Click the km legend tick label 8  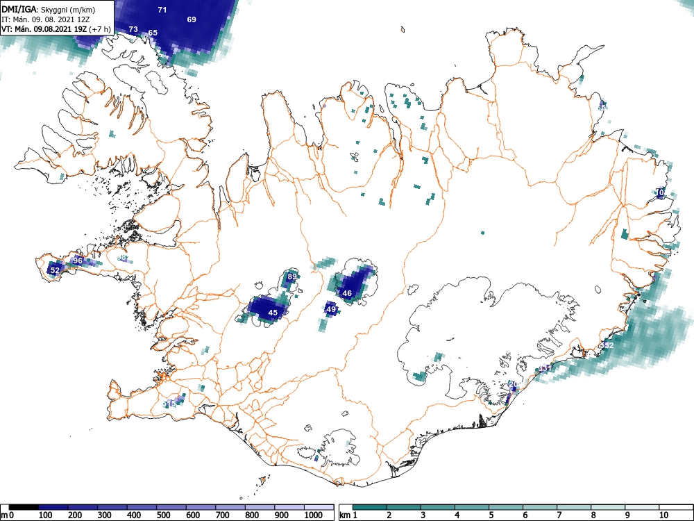click(x=593, y=515)
